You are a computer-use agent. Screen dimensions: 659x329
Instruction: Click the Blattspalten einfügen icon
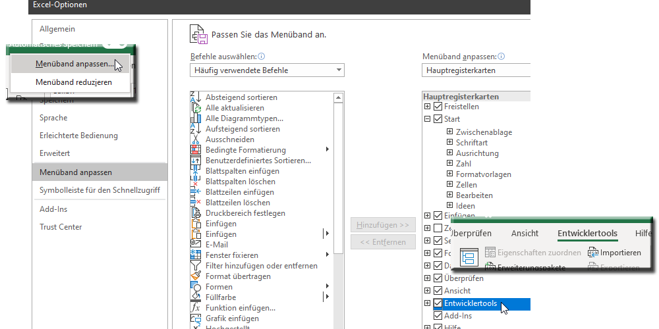tap(196, 171)
